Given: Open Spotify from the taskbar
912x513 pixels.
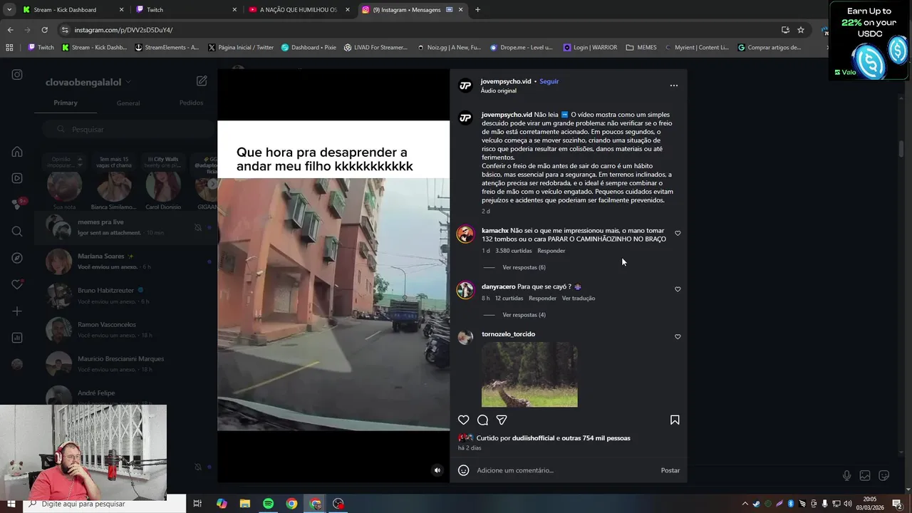Looking at the screenshot, I should click(x=268, y=504).
